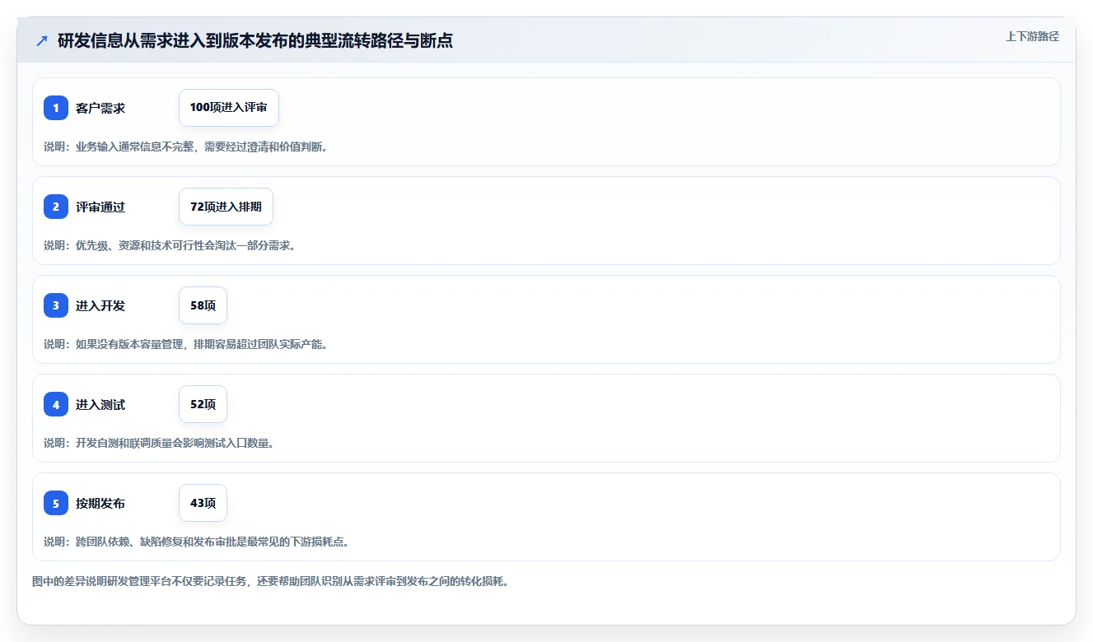Click the 43项 value chip
This screenshot has width=1093, height=642.
pyautogui.click(x=203, y=503)
